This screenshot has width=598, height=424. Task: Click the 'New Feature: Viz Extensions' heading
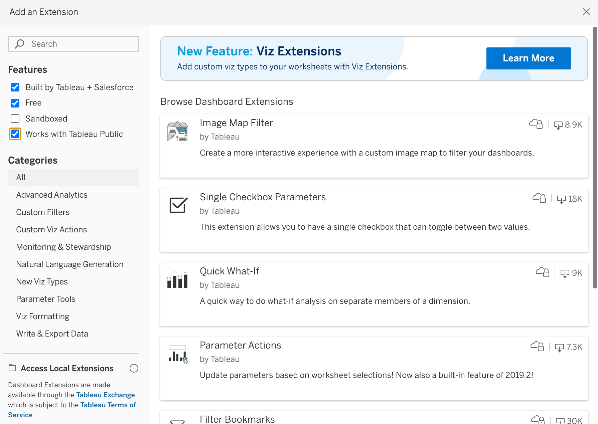(x=259, y=51)
